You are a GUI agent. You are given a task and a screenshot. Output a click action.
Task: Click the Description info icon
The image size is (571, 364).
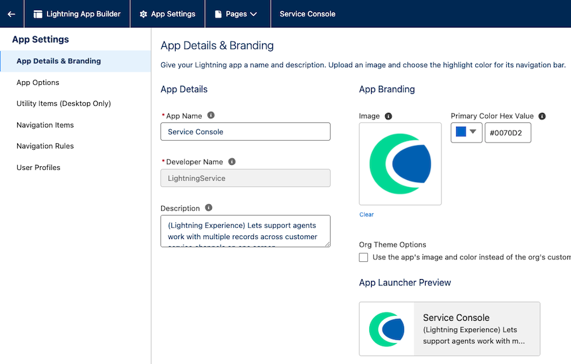coord(209,208)
